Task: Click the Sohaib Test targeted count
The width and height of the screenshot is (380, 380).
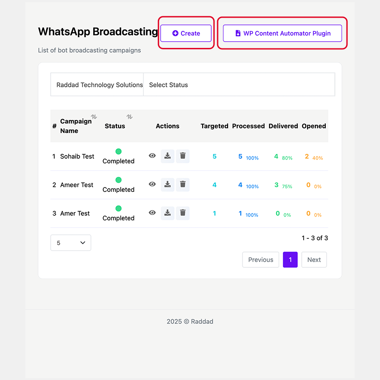Action: [x=214, y=157]
